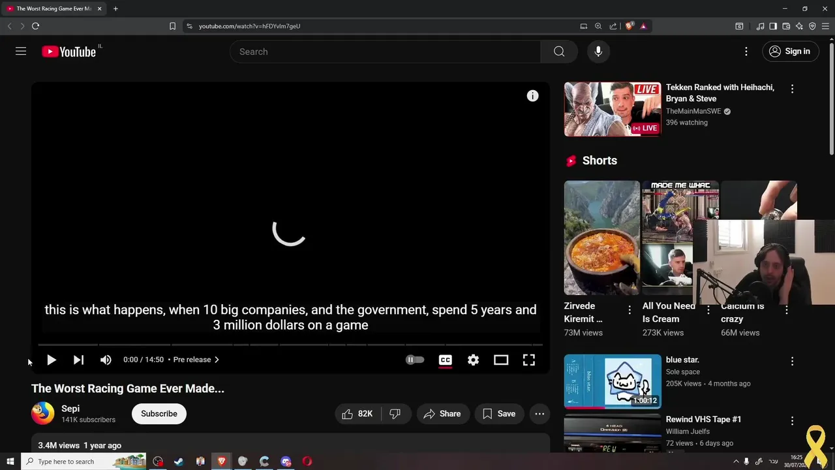Viewport: 835px width, 470px height.
Task: Click the browser share page icon
Action: [x=613, y=26]
